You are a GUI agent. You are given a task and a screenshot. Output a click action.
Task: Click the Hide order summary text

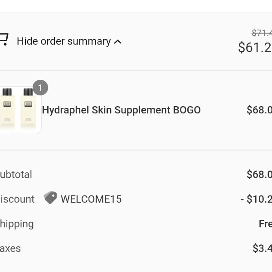pyautogui.click(x=63, y=41)
